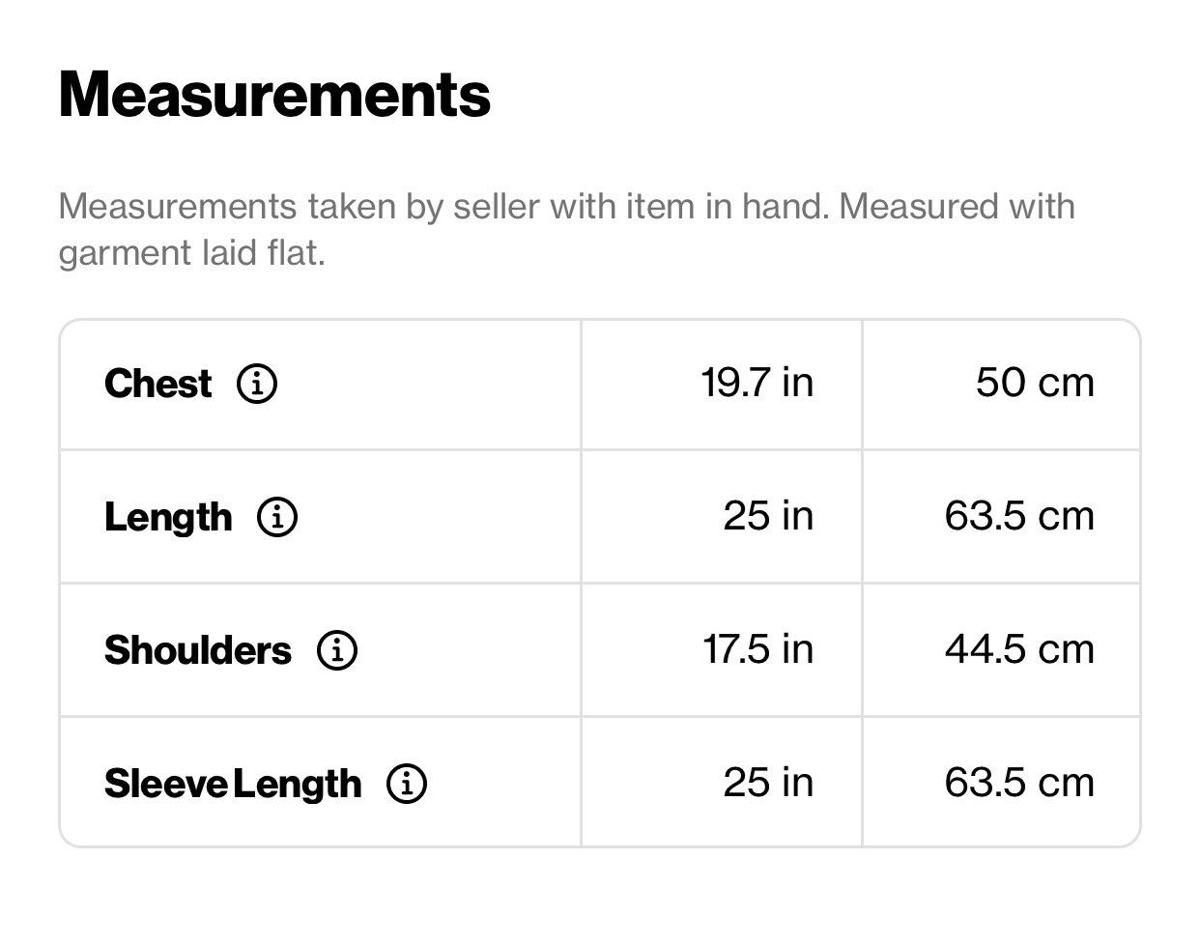Screen dimensions: 1200x945
Task: Select the Sleeve Length row label
Action: [233, 784]
